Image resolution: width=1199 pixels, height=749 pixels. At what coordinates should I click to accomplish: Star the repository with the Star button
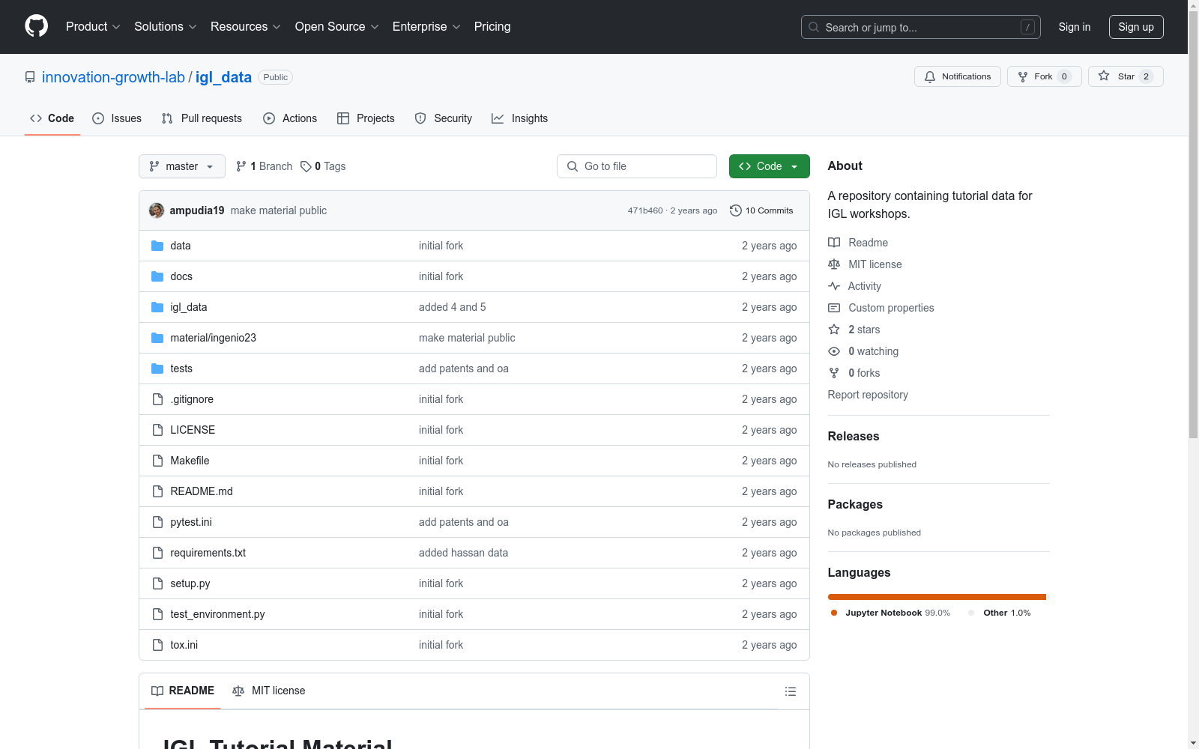(x=1126, y=76)
